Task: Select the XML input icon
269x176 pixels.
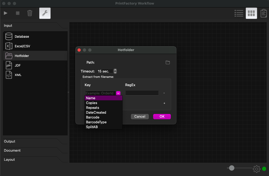Action: (9, 75)
